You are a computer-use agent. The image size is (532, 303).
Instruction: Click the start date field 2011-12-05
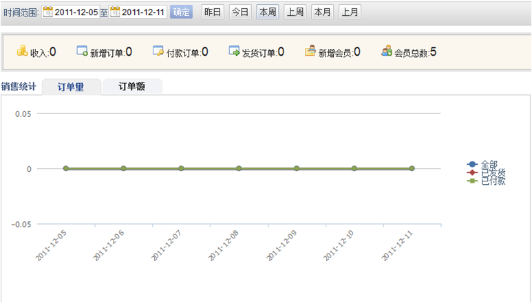[76, 12]
